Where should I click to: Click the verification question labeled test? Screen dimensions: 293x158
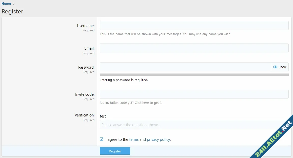tap(103, 116)
